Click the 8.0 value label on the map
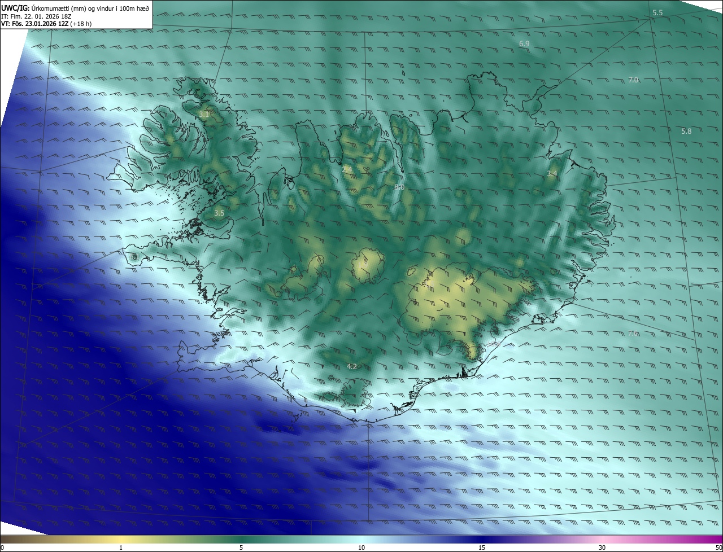Image resolution: width=723 pixels, height=552 pixels. [399, 187]
